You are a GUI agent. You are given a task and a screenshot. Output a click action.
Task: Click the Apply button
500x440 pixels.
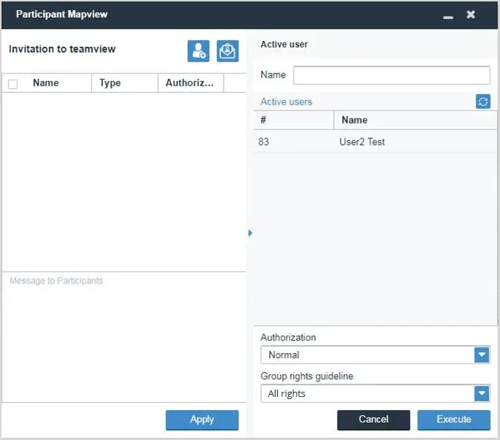202,420
